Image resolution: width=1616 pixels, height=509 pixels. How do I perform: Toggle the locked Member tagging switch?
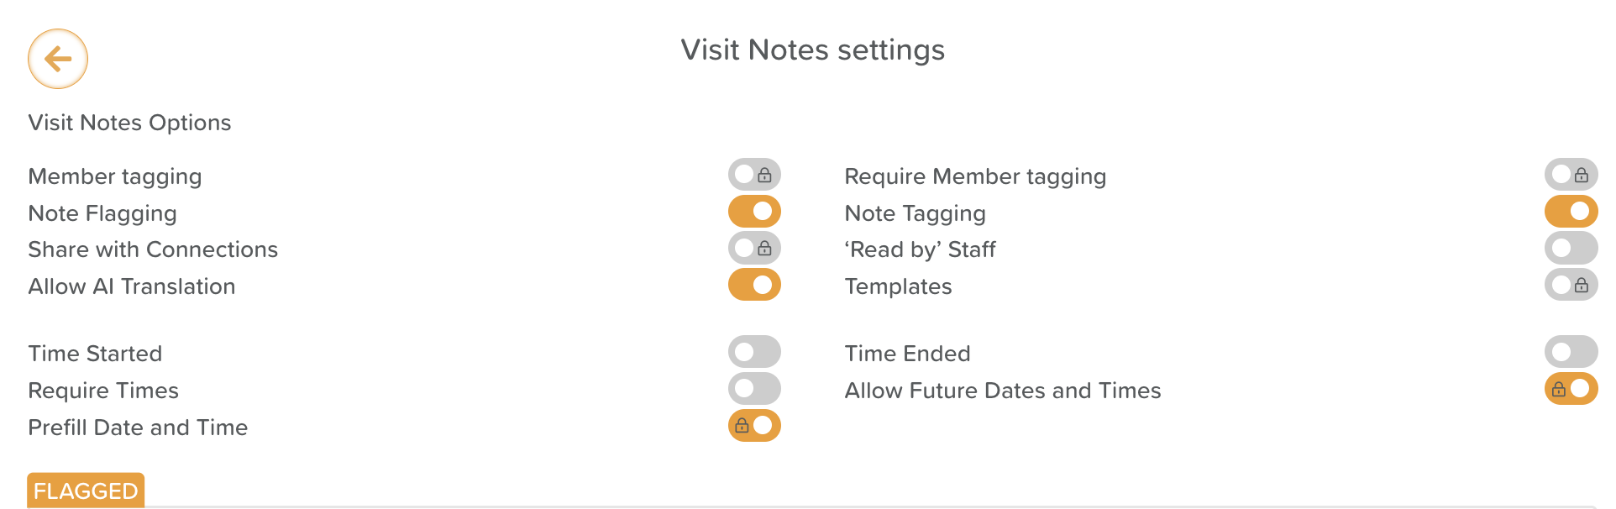(x=754, y=175)
